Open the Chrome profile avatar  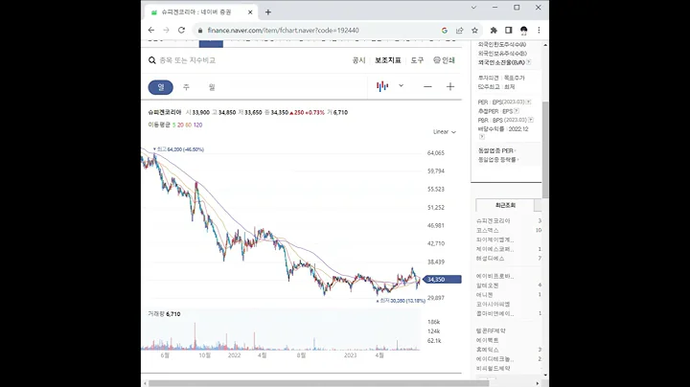(x=523, y=31)
